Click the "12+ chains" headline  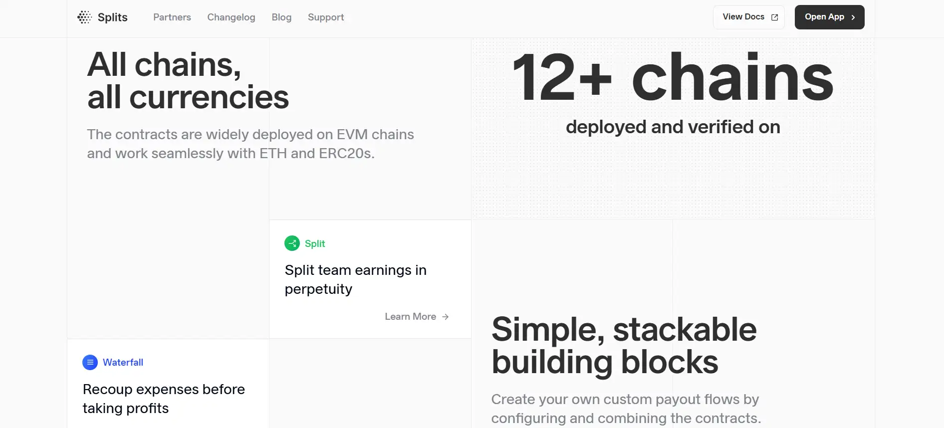click(x=673, y=77)
